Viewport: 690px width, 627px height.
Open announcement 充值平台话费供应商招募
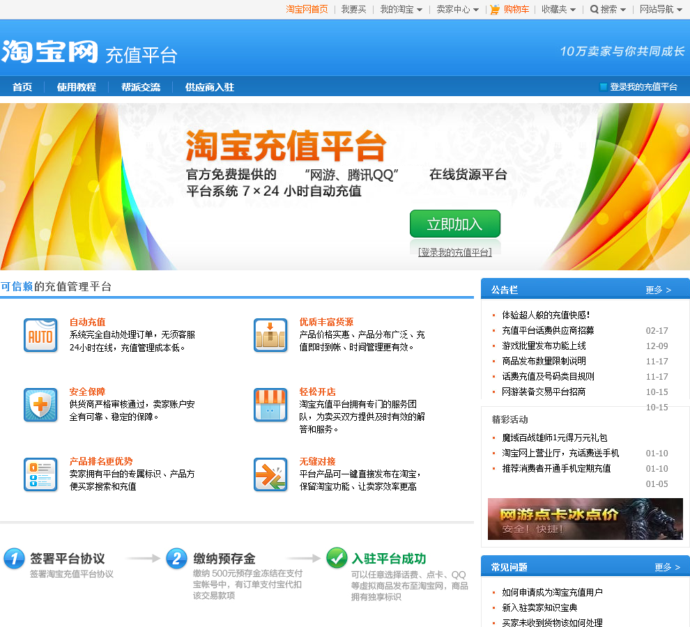[x=548, y=330]
